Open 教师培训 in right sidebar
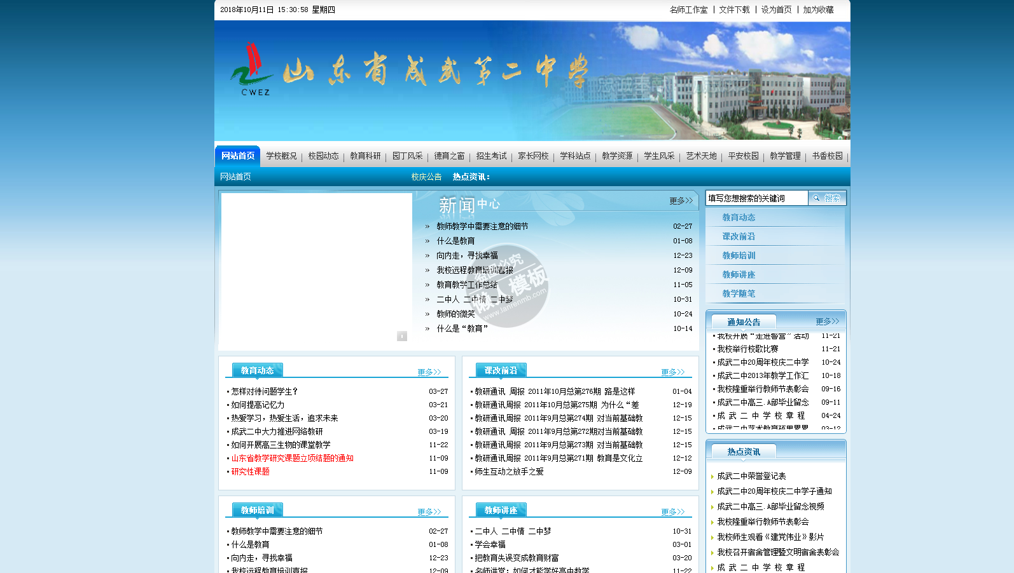 click(739, 255)
